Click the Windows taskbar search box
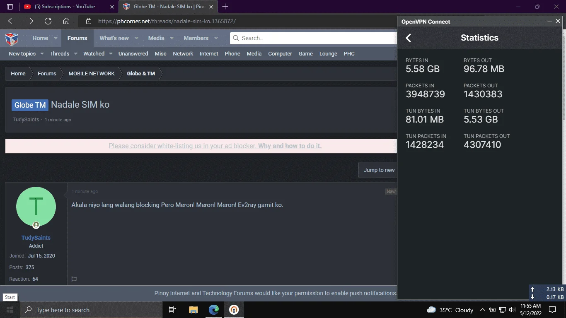 pyautogui.click(x=91, y=310)
